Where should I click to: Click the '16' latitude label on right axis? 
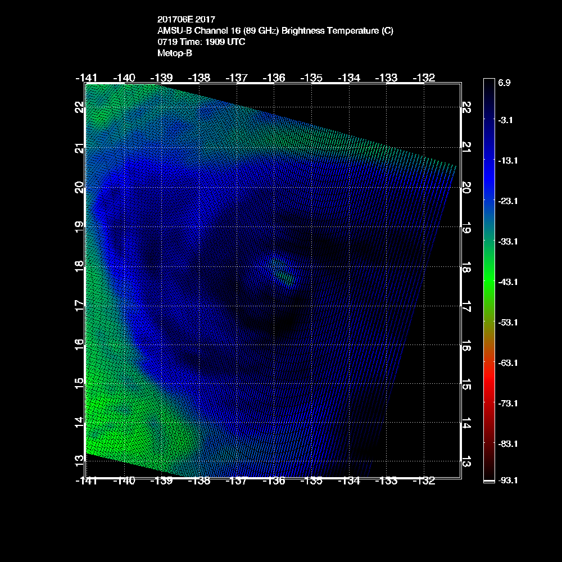466,346
